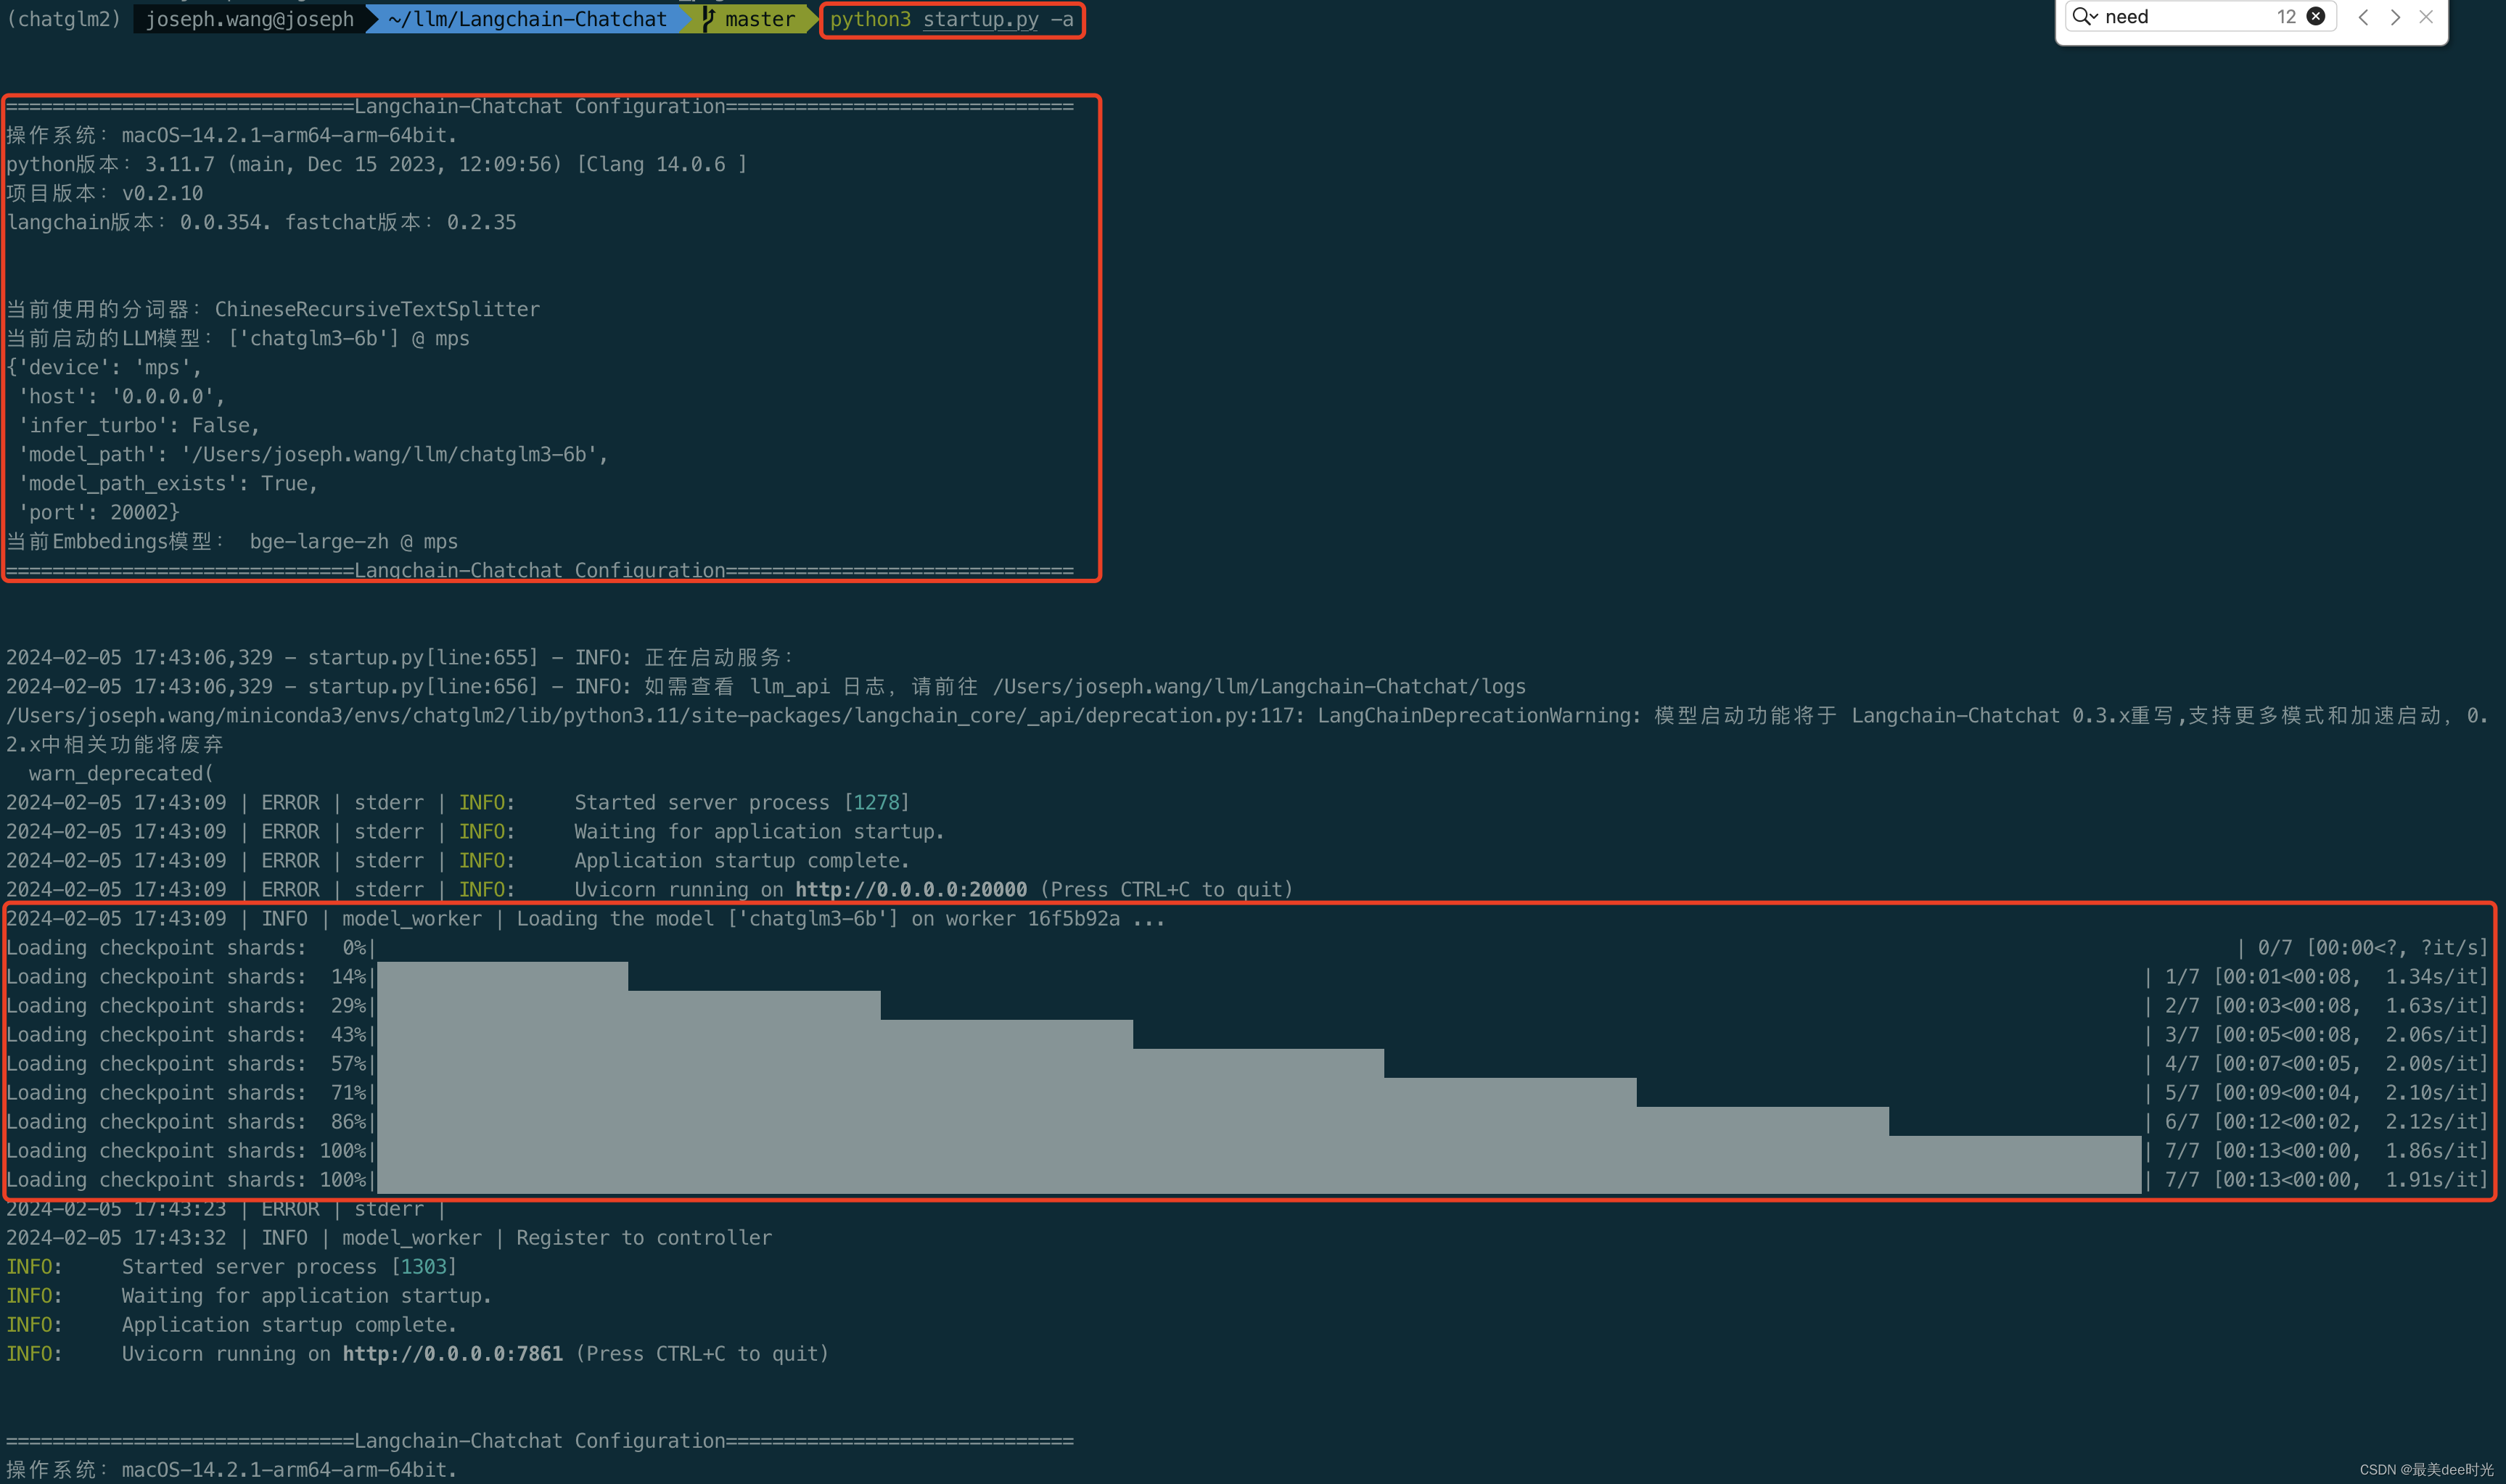Click the '2/7 [00:03<00:08, 1.63s/it]' status
This screenshot has height=1484, width=2506.
click(2326, 1005)
